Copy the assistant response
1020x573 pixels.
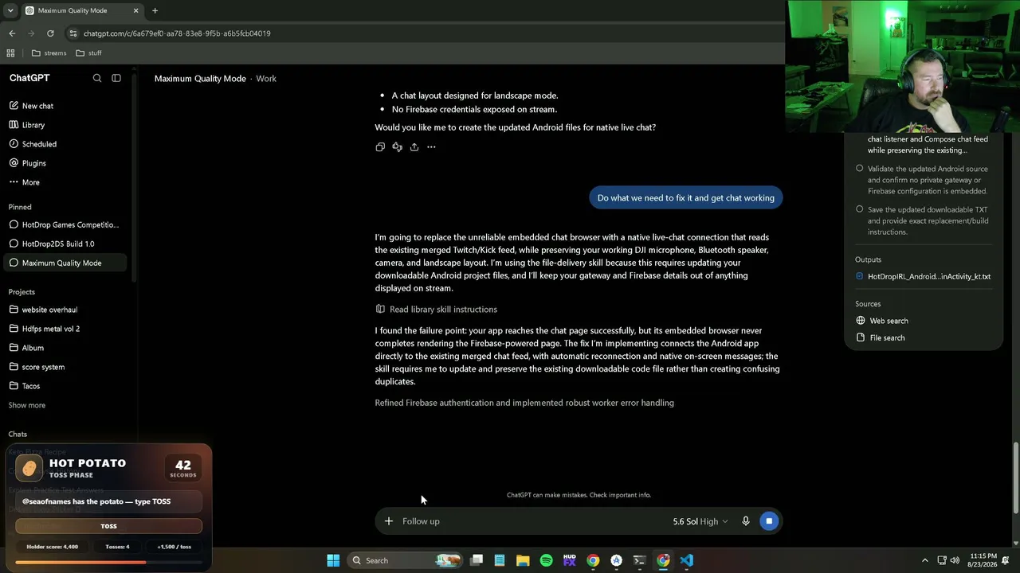380,147
